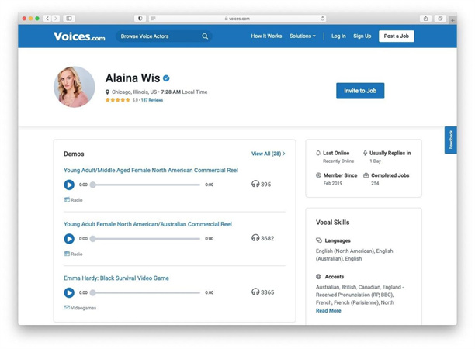Image resolution: width=475 pixels, height=349 pixels.
Task: Open How It Works page
Action: [x=266, y=36]
